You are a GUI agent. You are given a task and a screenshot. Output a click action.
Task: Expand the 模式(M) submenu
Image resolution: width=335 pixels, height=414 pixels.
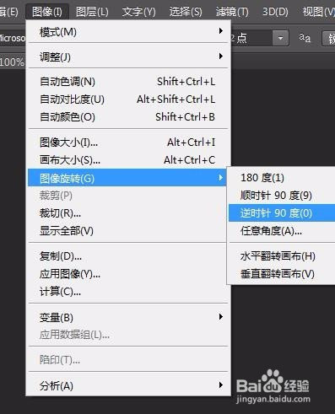pyautogui.click(x=128, y=31)
